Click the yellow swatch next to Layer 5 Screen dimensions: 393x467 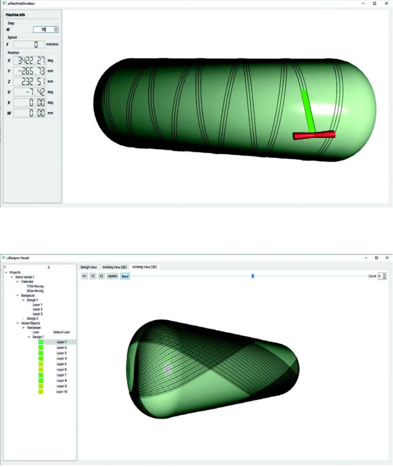pyautogui.click(x=40, y=364)
